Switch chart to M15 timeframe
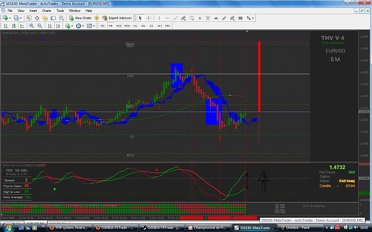Viewport: 372px width, 232px height. pos(119,26)
